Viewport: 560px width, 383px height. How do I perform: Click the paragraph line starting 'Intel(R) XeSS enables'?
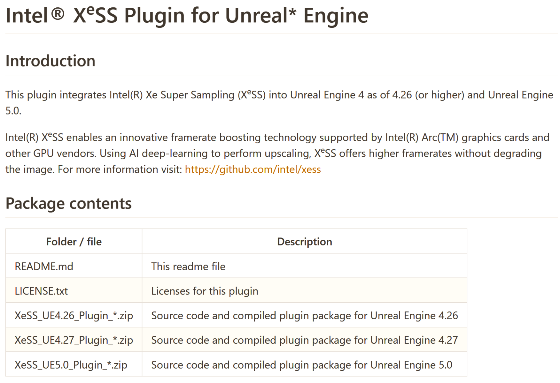click(277, 137)
